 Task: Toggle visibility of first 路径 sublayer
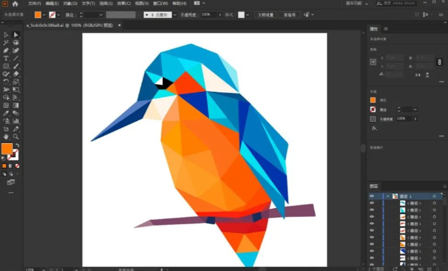(372, 203)
